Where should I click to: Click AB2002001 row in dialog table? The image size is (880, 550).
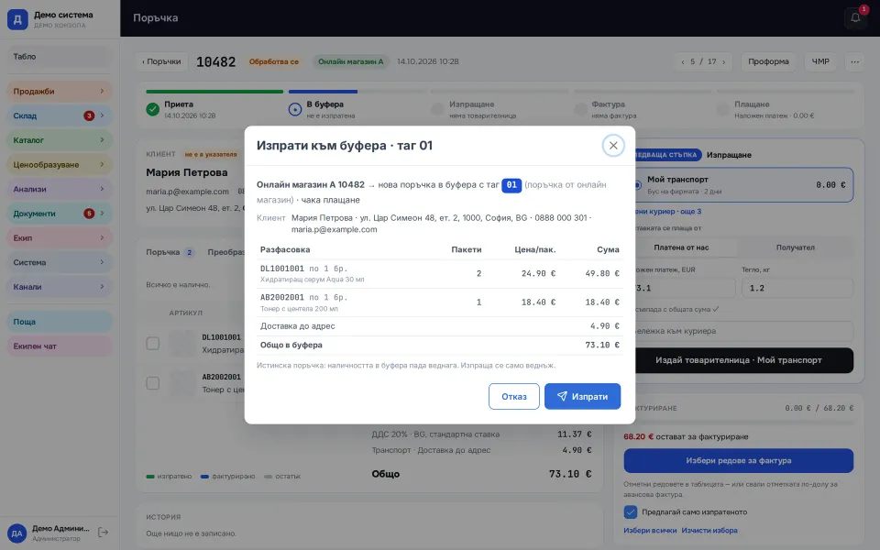(440, 302)
